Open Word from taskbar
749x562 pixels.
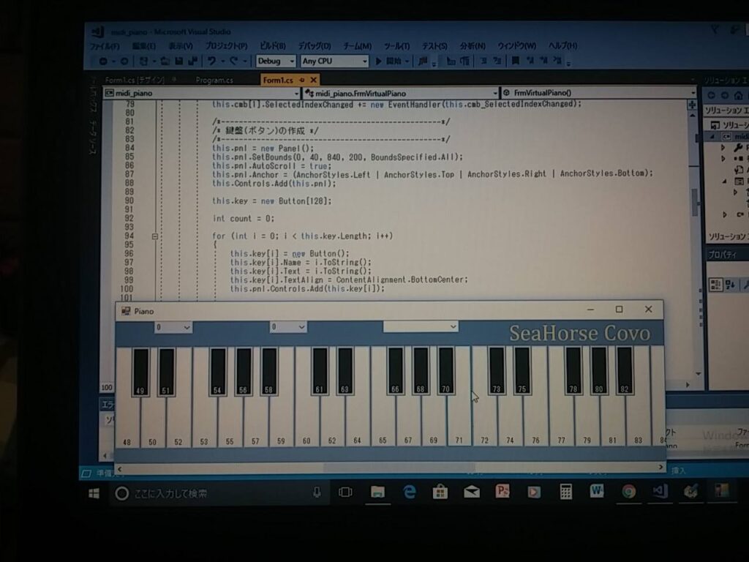tap(597, 491)
